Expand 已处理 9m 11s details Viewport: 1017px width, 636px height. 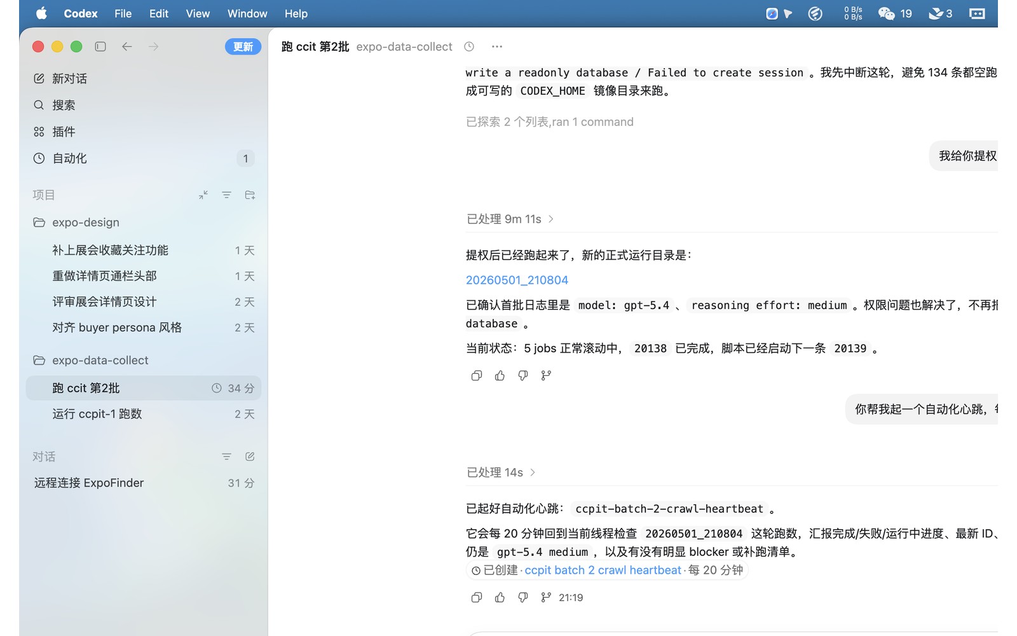coord(510,219)
